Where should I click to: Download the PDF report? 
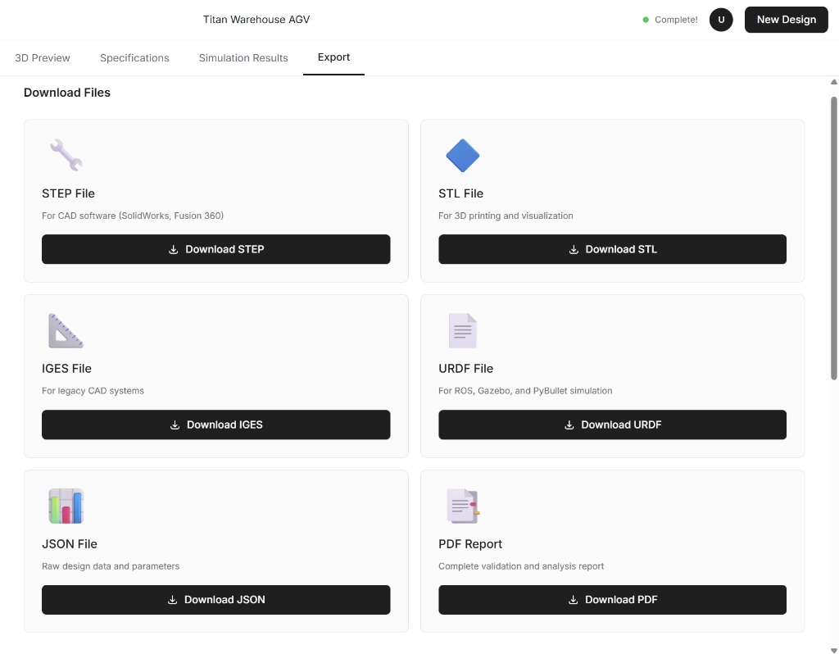coord(612,599)
